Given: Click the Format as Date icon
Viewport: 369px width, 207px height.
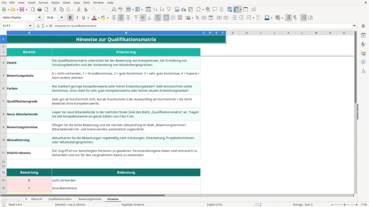Looking at the screenshot, I should 211,18.
